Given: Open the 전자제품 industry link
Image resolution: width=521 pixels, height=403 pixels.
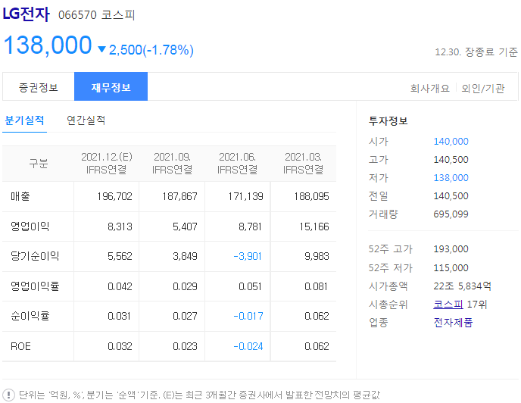Looking at the screenshot, I should (x=453, y=322).
